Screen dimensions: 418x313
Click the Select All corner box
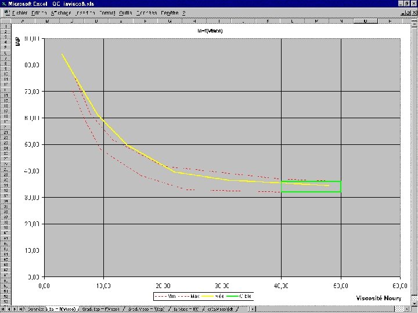click(5, 21)
